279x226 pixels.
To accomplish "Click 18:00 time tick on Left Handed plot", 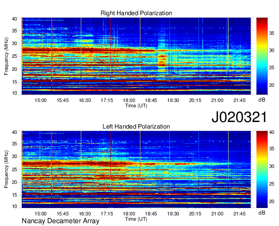I will [129, 214].
